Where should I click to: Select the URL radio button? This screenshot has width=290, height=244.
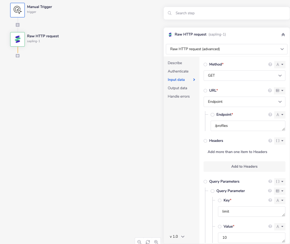click(x=205, y=91)
